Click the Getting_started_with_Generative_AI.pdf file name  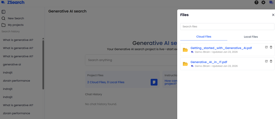(221, 48)
